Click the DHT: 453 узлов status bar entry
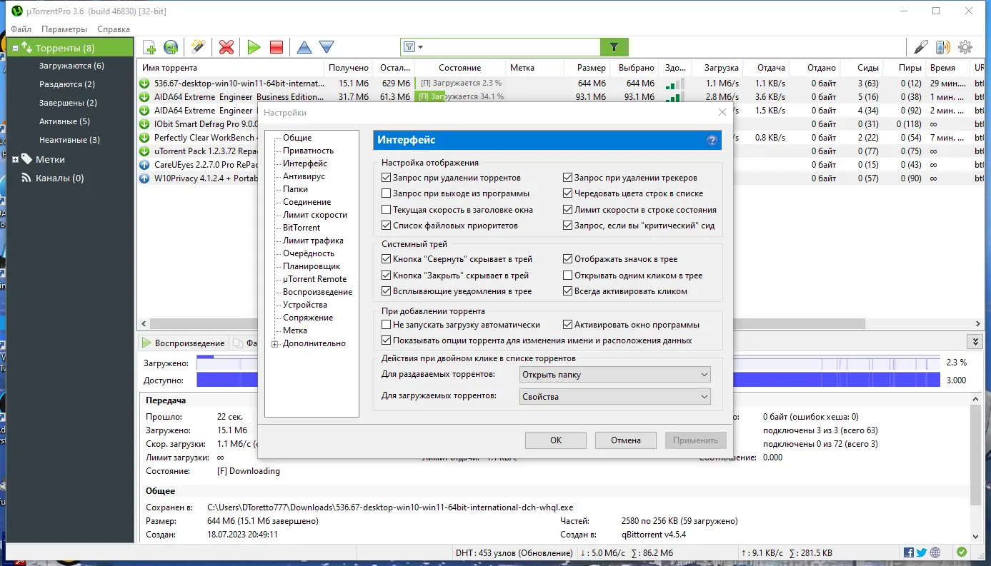Viewport: 991px width, 566px height. (x=514, y=553)
